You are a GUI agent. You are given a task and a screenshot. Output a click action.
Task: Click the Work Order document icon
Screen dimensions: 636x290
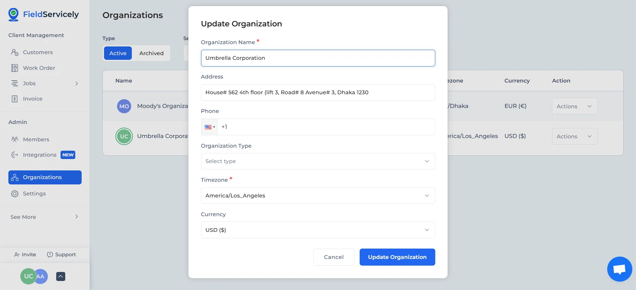point(15,68)
